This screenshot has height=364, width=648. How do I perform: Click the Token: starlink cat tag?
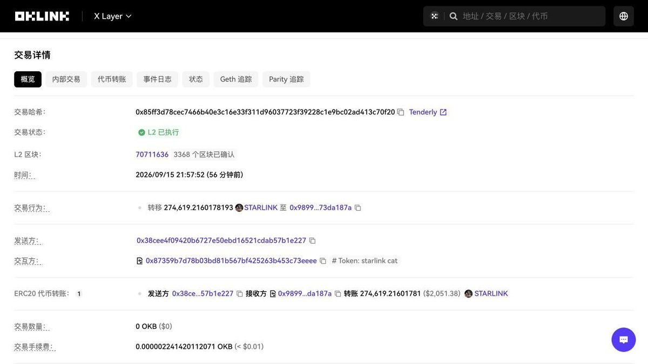[x=364, y=261]
